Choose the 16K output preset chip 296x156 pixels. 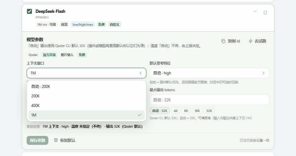pyautogui.click(x=197, y=111)
